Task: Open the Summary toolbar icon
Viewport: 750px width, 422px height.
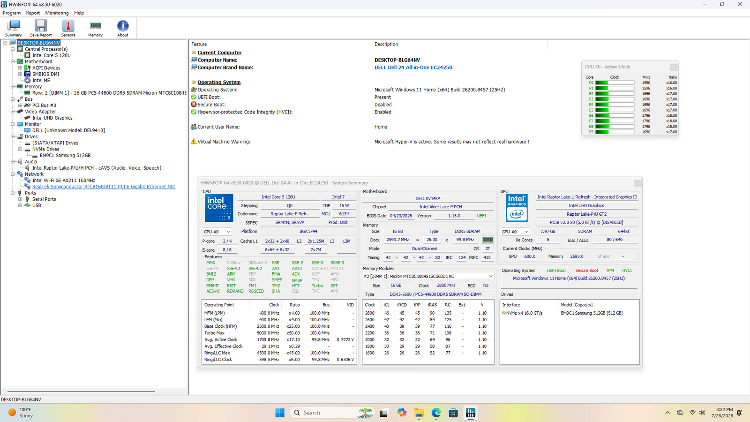Action: point(14,29)
